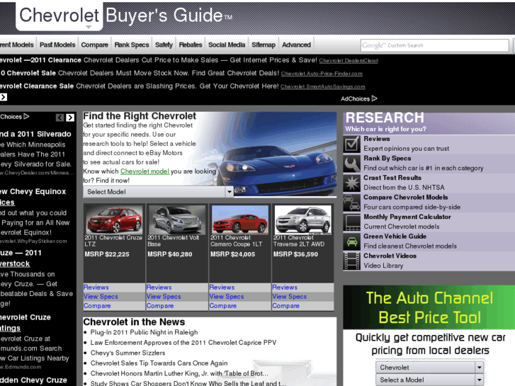Open the Rank Specs menu item
Viewport: 515px width, 386px height.
click(132, 45)
